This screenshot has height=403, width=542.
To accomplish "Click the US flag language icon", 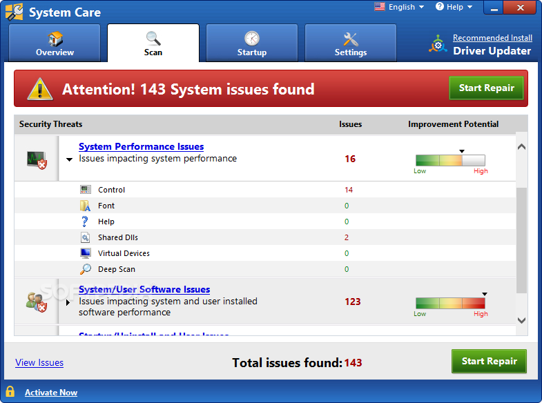I will coord(380,7).
